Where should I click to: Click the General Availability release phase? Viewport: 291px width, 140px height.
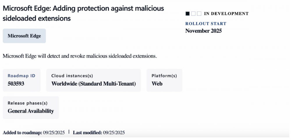click(x=31, y=111)
